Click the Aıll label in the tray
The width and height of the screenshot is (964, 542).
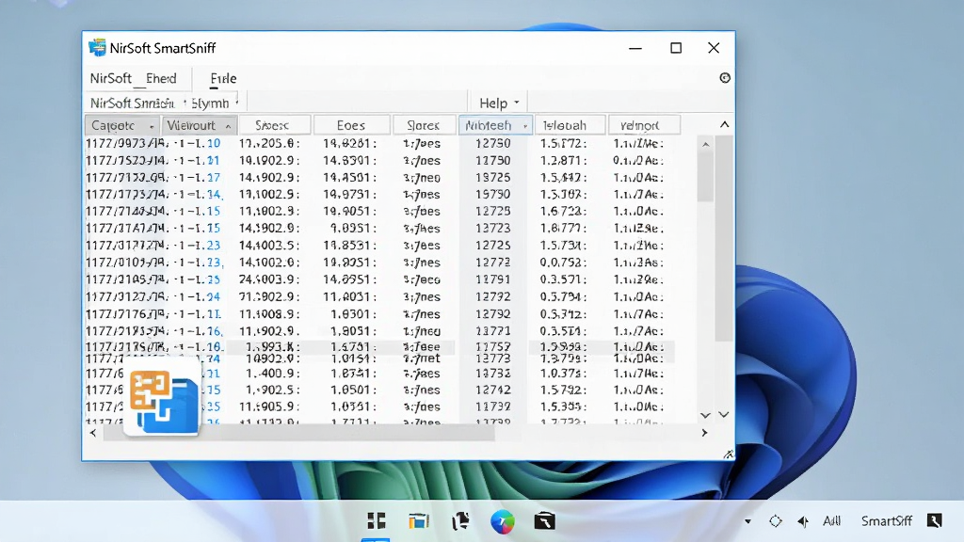pyautogui.click(x=832, y=521)
